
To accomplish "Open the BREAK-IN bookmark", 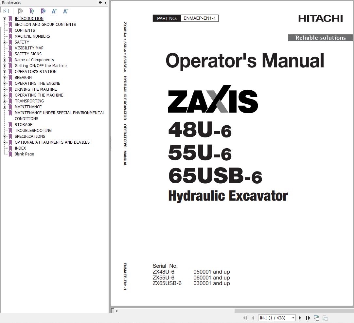I will pos(23,77).
